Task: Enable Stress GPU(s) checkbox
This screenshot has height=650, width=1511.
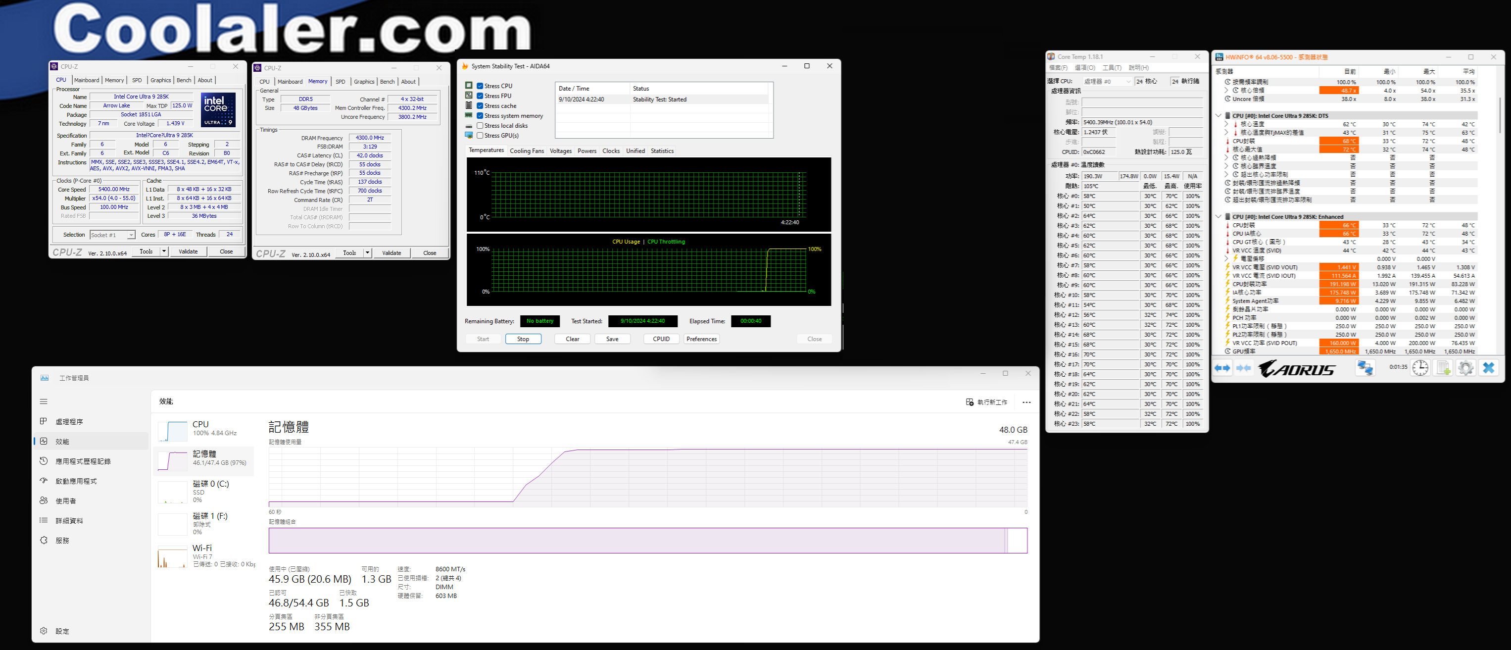Action: click(480, 136)
